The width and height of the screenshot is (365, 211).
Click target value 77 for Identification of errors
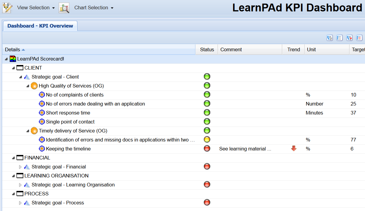click(353, 140)
